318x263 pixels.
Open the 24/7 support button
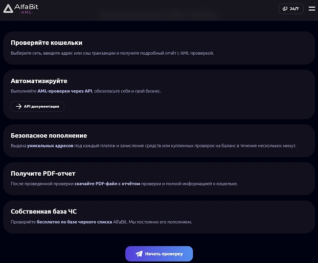[x=290, y=9]
